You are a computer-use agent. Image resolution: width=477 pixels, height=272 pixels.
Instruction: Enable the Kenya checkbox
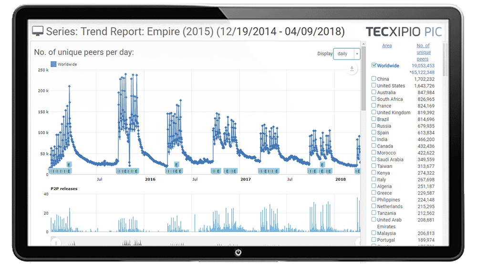click(374, 172)
